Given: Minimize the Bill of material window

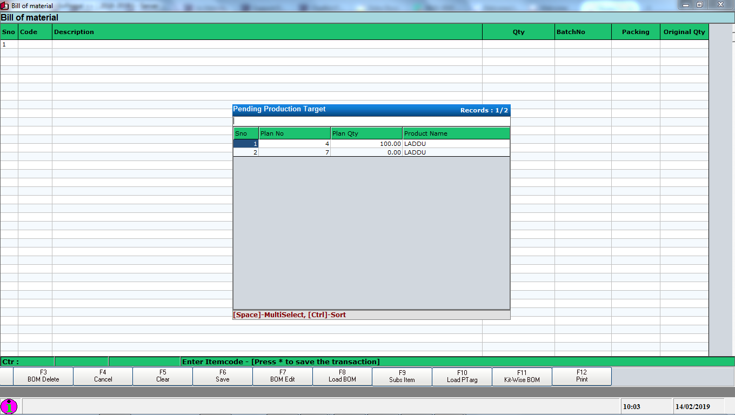Looking at the screenshot, I should (x=686, y=5).
